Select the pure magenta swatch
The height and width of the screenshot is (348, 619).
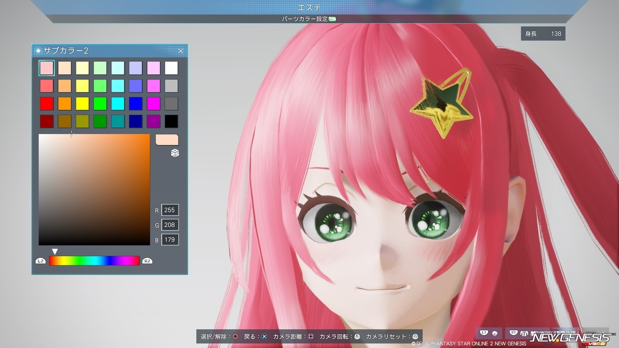click(154, 104)
